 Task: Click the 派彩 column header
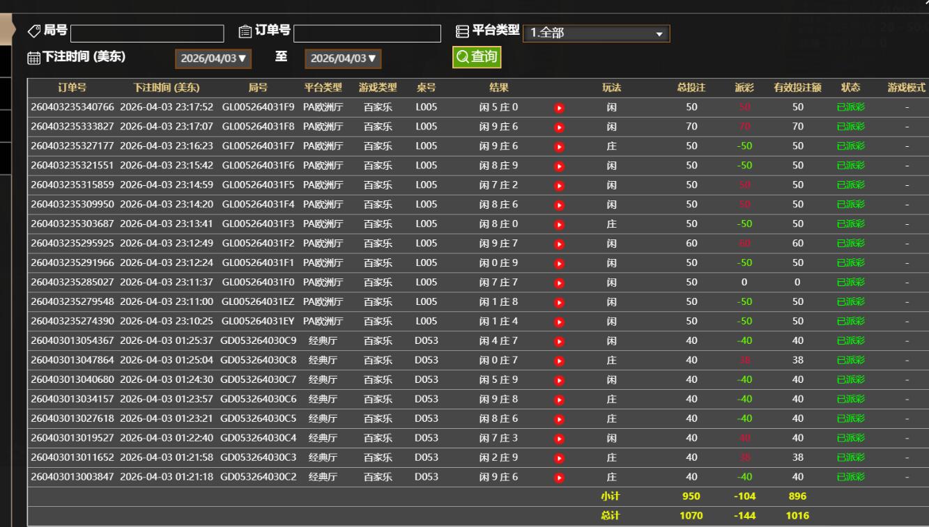coord(744,88)
